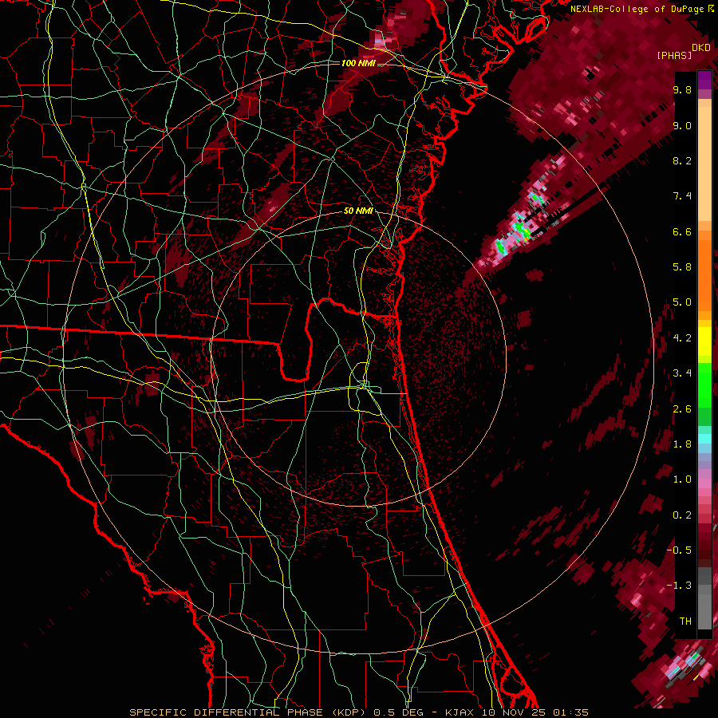This screenshot has height=718, width=718.
Task: Click the 1.8 value on color scale
Action: click(682, 444)
